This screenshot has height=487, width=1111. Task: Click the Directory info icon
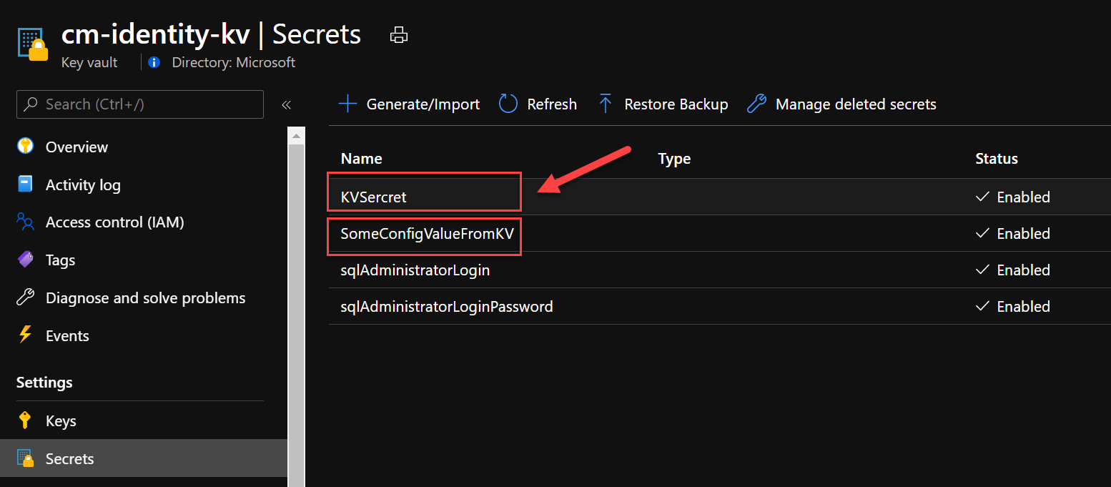[154, 63]
